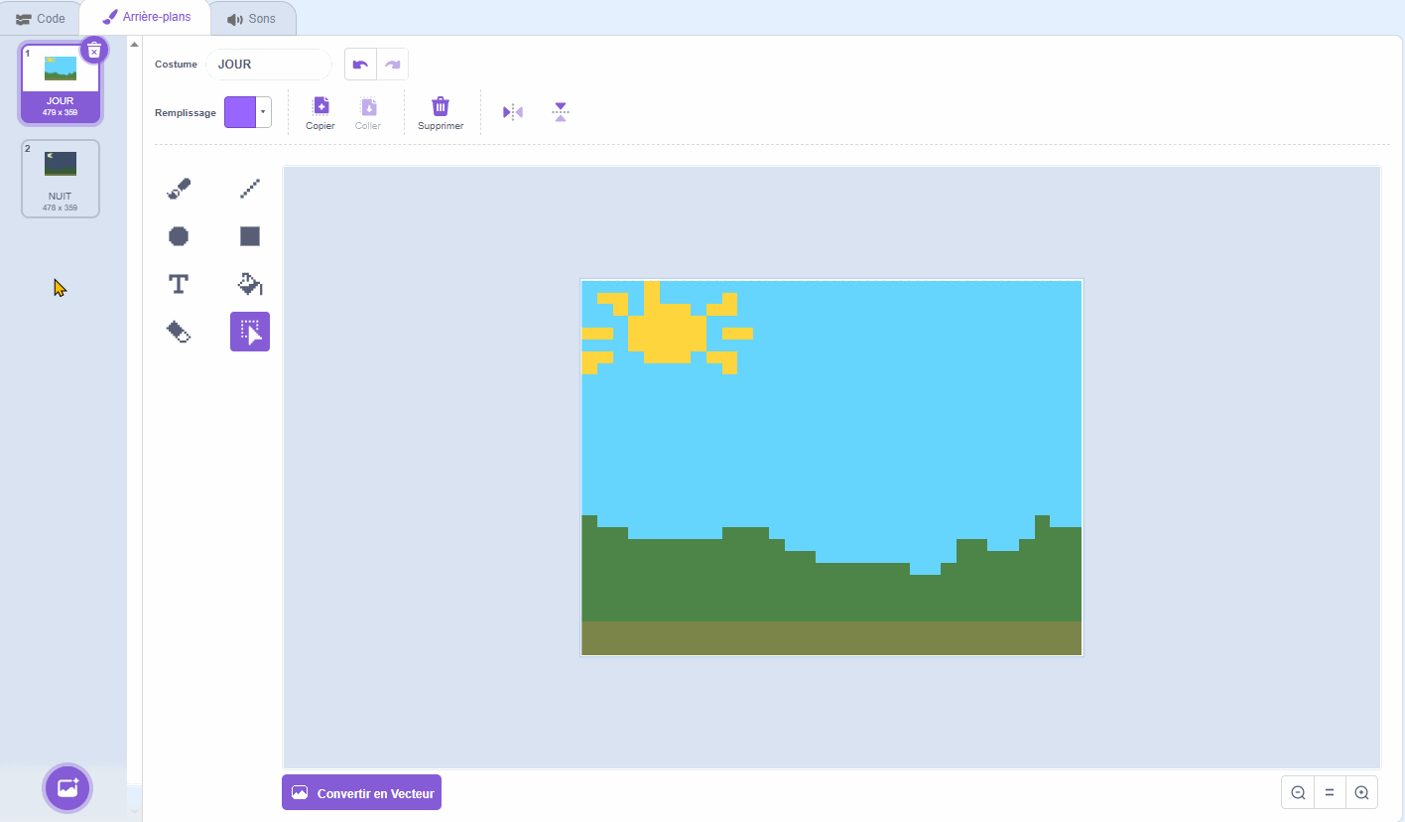Switch to the Code tab
The width and height of the screenshot is (1405, 822).
click(x=41, y=17)
